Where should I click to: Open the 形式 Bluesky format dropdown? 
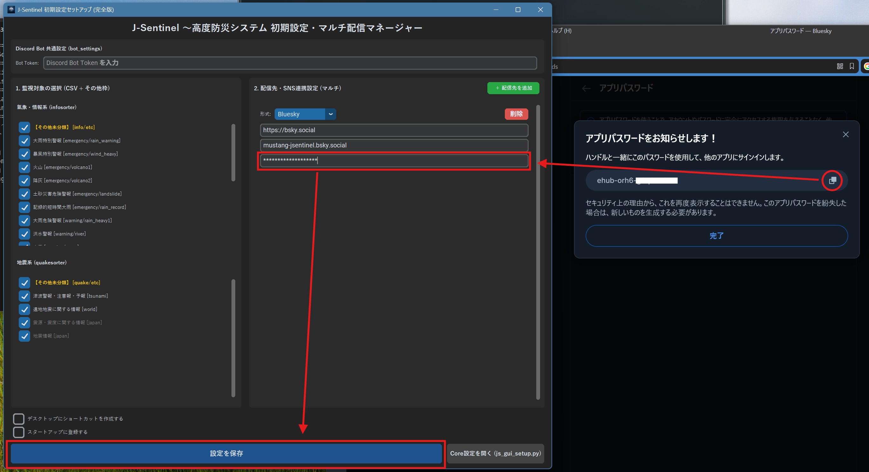point(305,114)
